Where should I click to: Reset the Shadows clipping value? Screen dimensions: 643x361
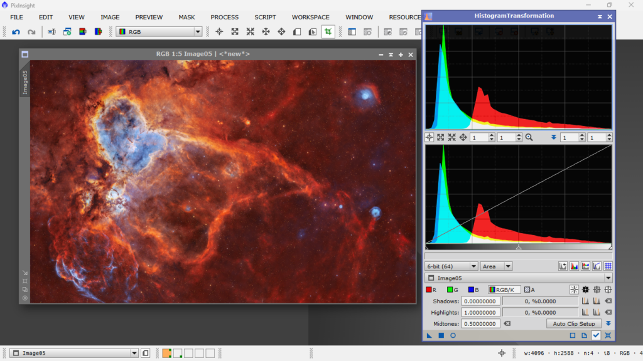[608, 301]
